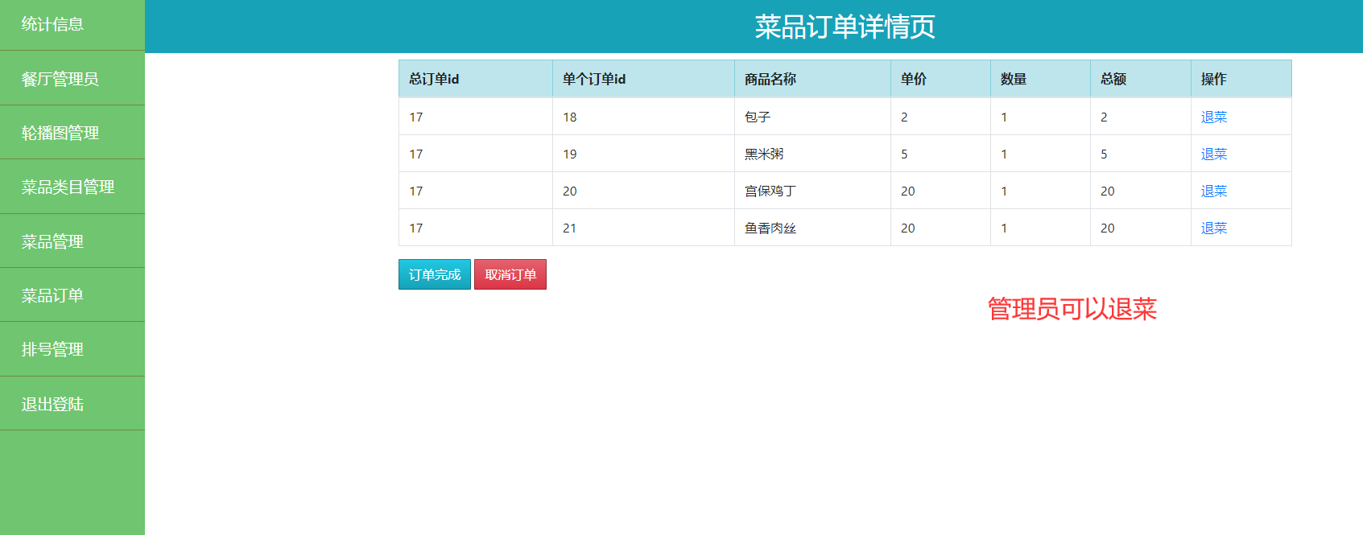Click 退菜 link for 鱼香肉丝 row
This screenshot has width=1363, height=535.
tap(1213, 228)
